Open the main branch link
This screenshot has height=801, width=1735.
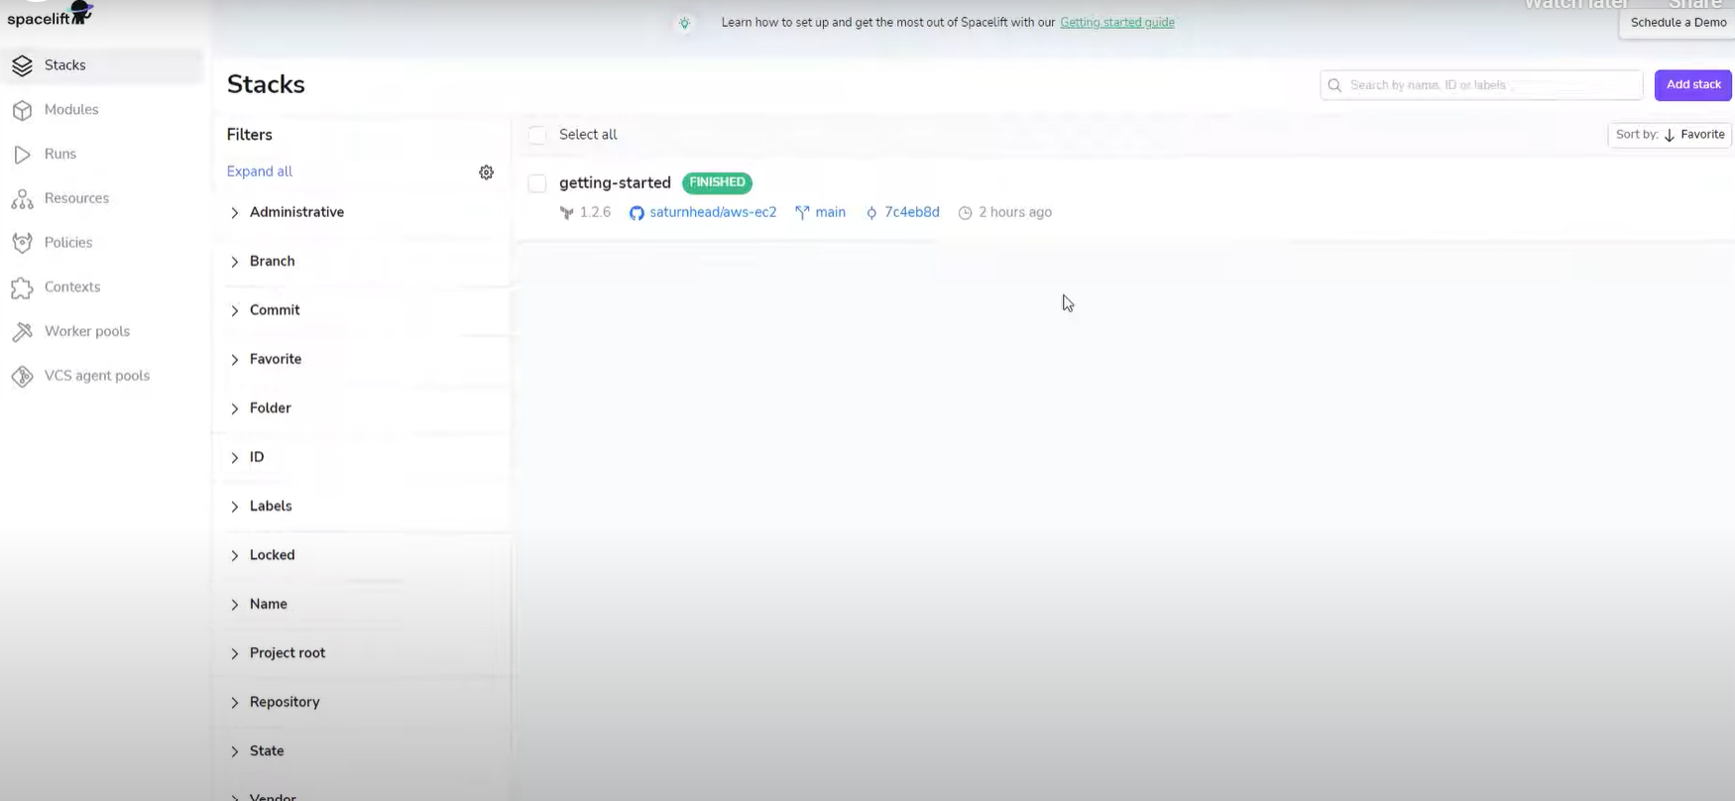point(831,213)
